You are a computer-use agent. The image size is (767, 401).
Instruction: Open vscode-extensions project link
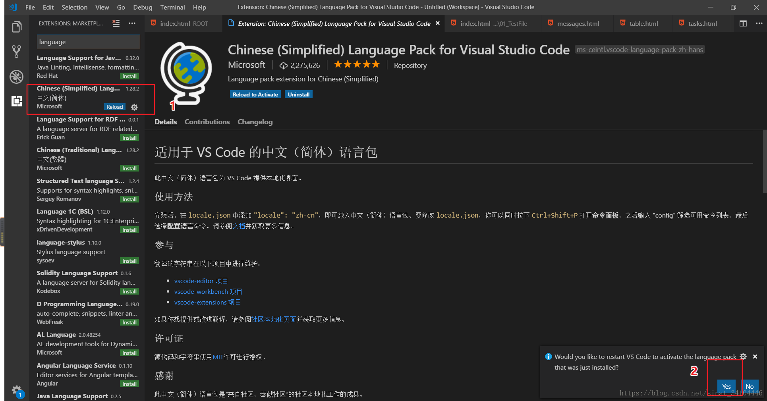click(x=207, y=302)
